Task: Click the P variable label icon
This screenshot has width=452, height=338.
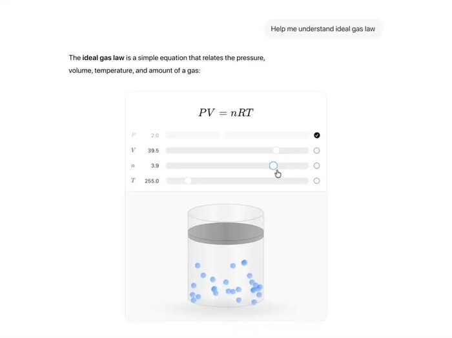Action: [134, 135]
